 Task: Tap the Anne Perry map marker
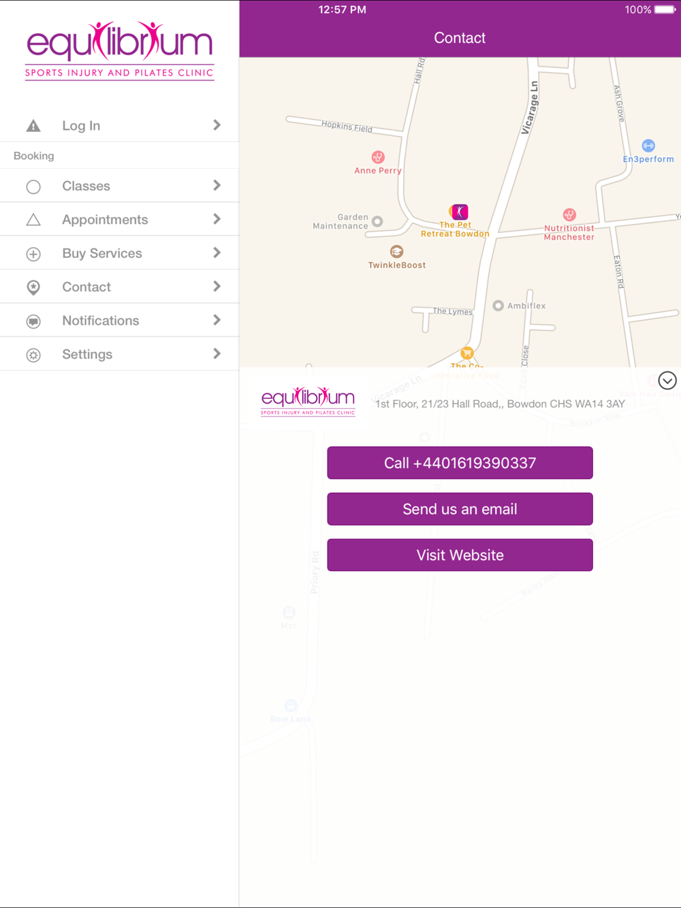tap(378, 157)
